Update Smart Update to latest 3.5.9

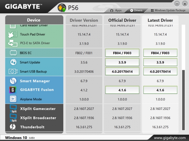tap(160, 62)
